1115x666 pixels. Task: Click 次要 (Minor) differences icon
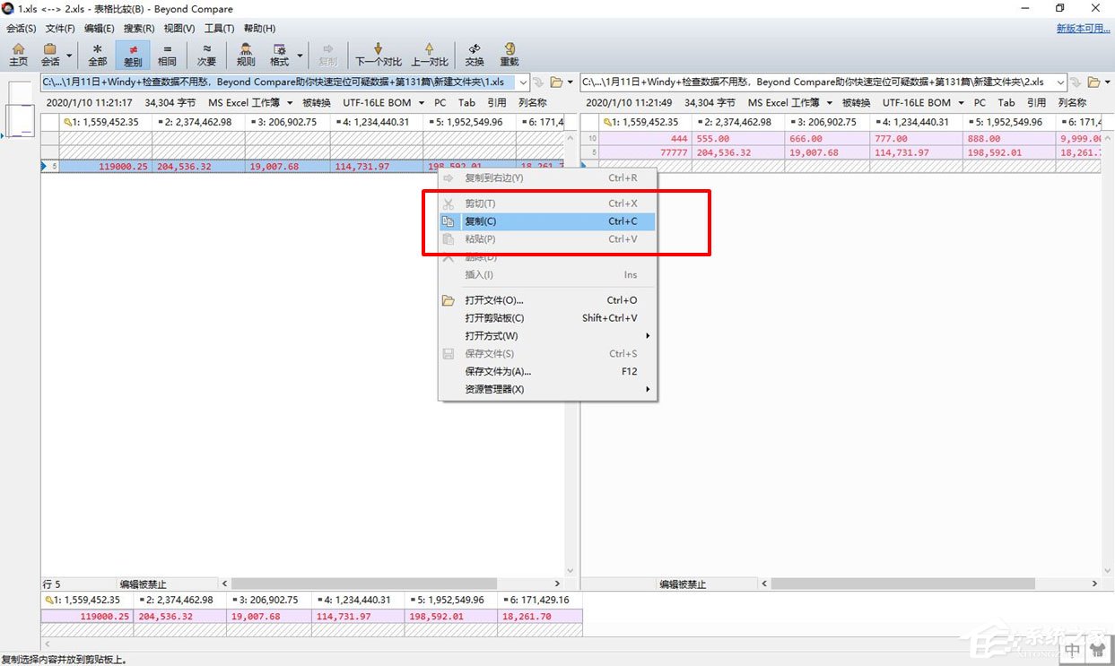tap(206, 54)
